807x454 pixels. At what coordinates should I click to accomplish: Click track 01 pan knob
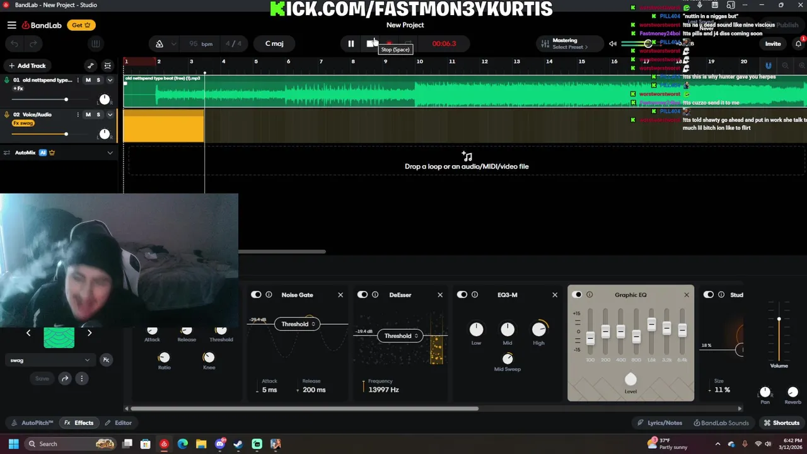[105, 100]
